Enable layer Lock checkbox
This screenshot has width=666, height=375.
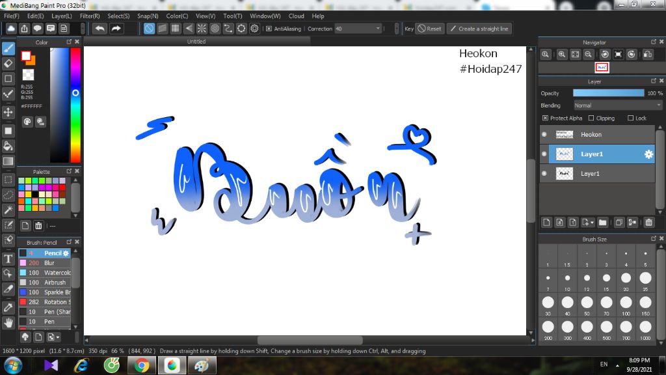coord(630,118)
